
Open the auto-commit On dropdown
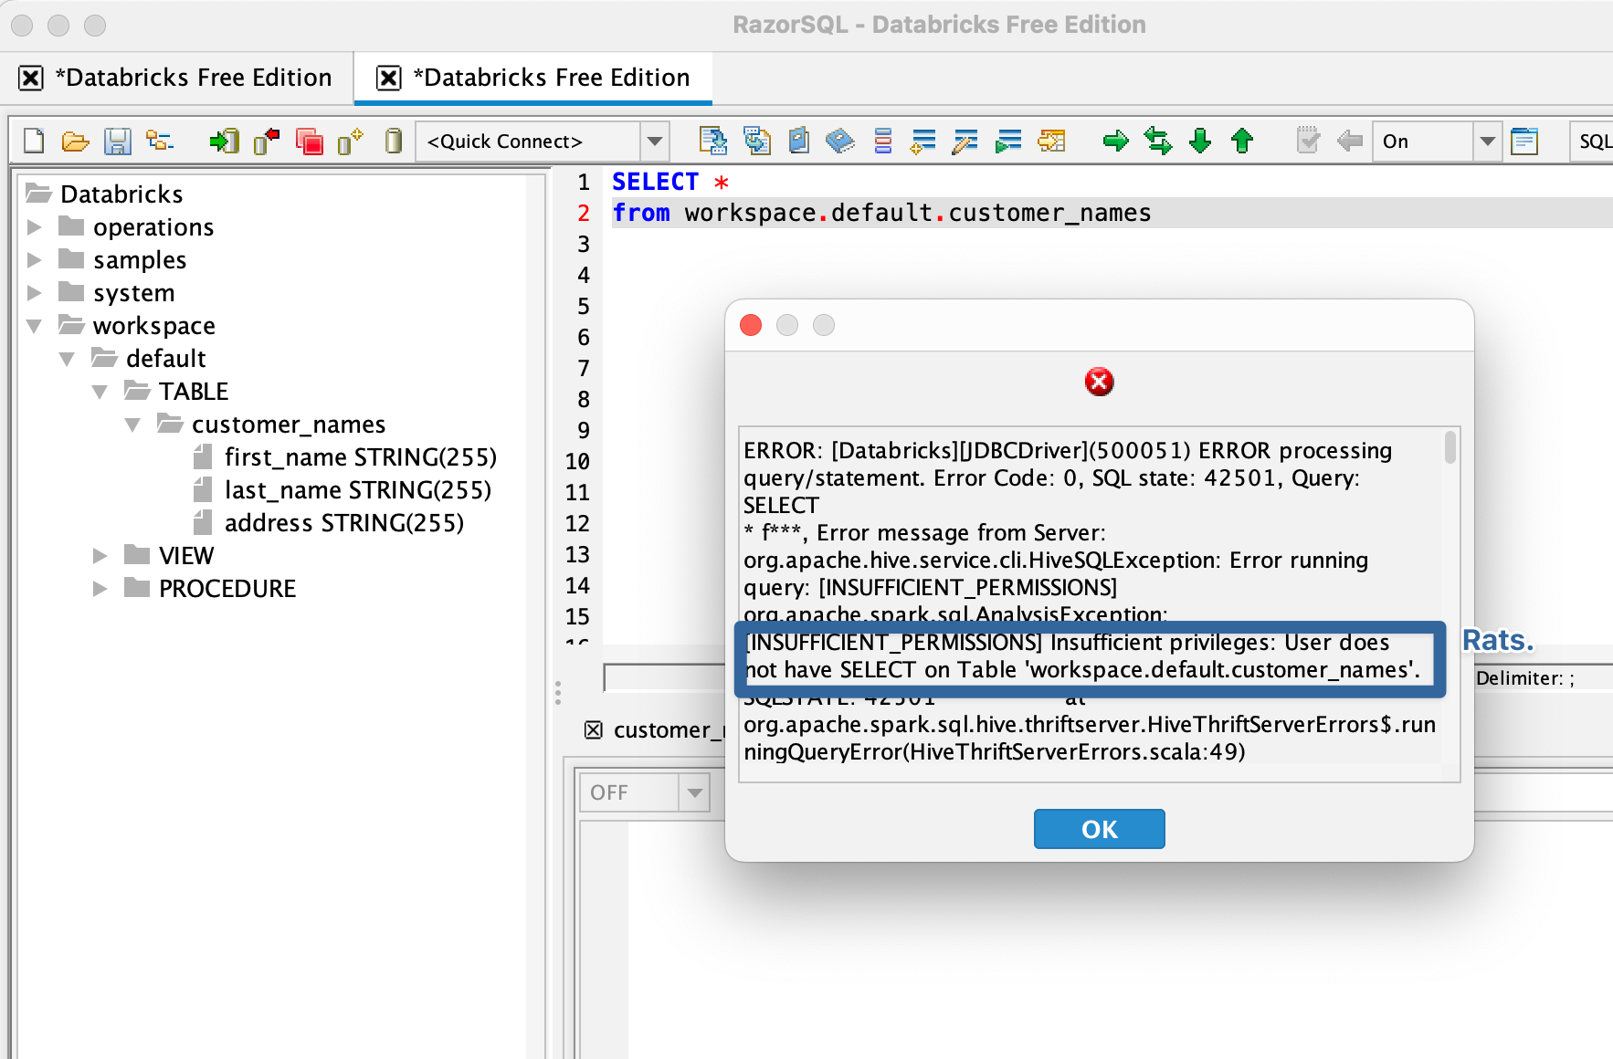pos(1488,142)
